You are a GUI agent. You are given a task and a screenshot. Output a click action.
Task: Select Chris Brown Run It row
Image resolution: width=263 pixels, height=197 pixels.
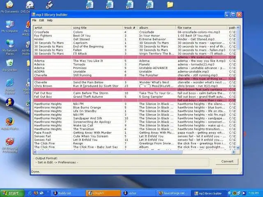[135, 86]
